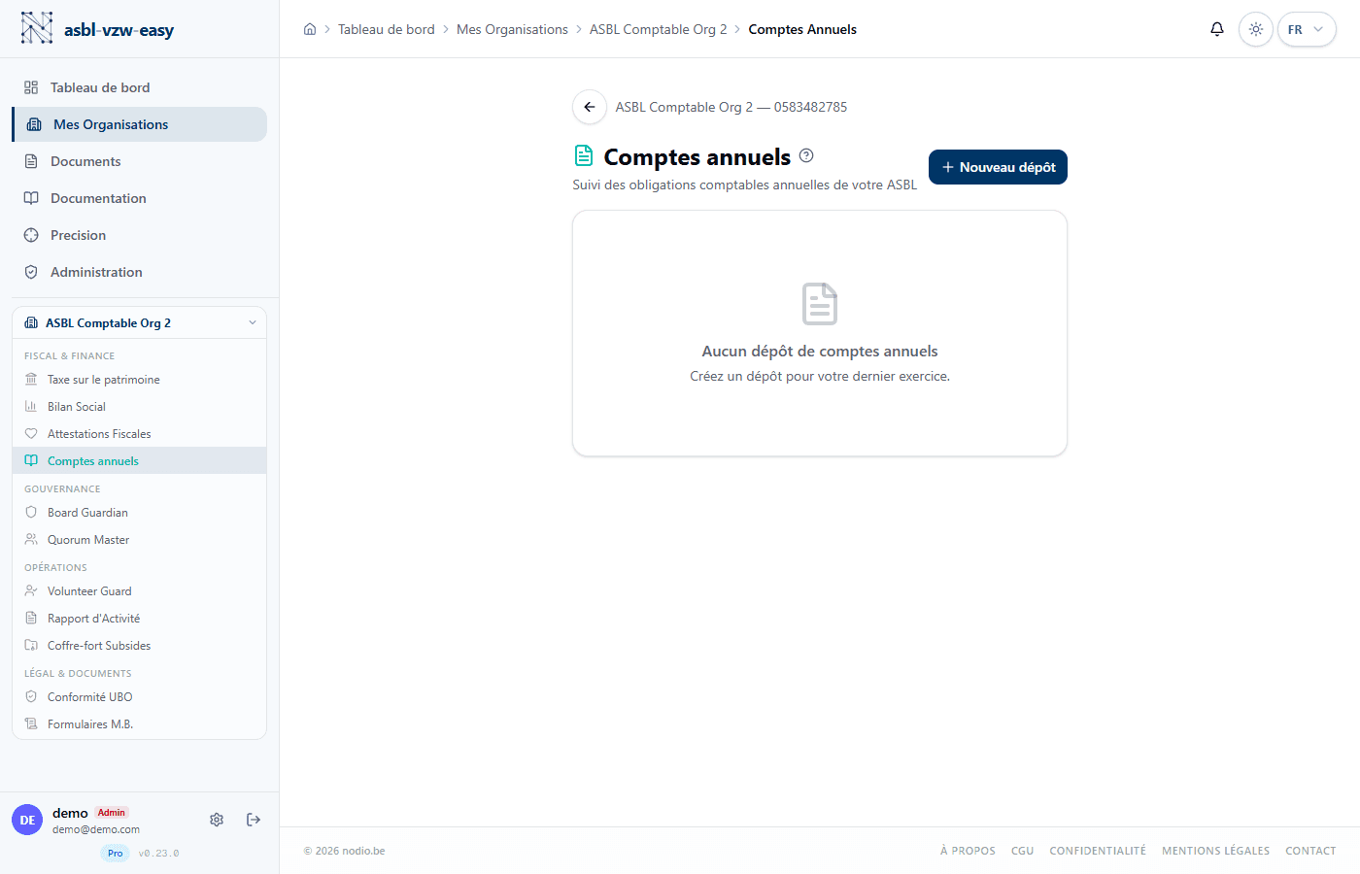Open Documentation in sidebar
This screenshot has width=1360, height=874.
click(x=139, y=198)
